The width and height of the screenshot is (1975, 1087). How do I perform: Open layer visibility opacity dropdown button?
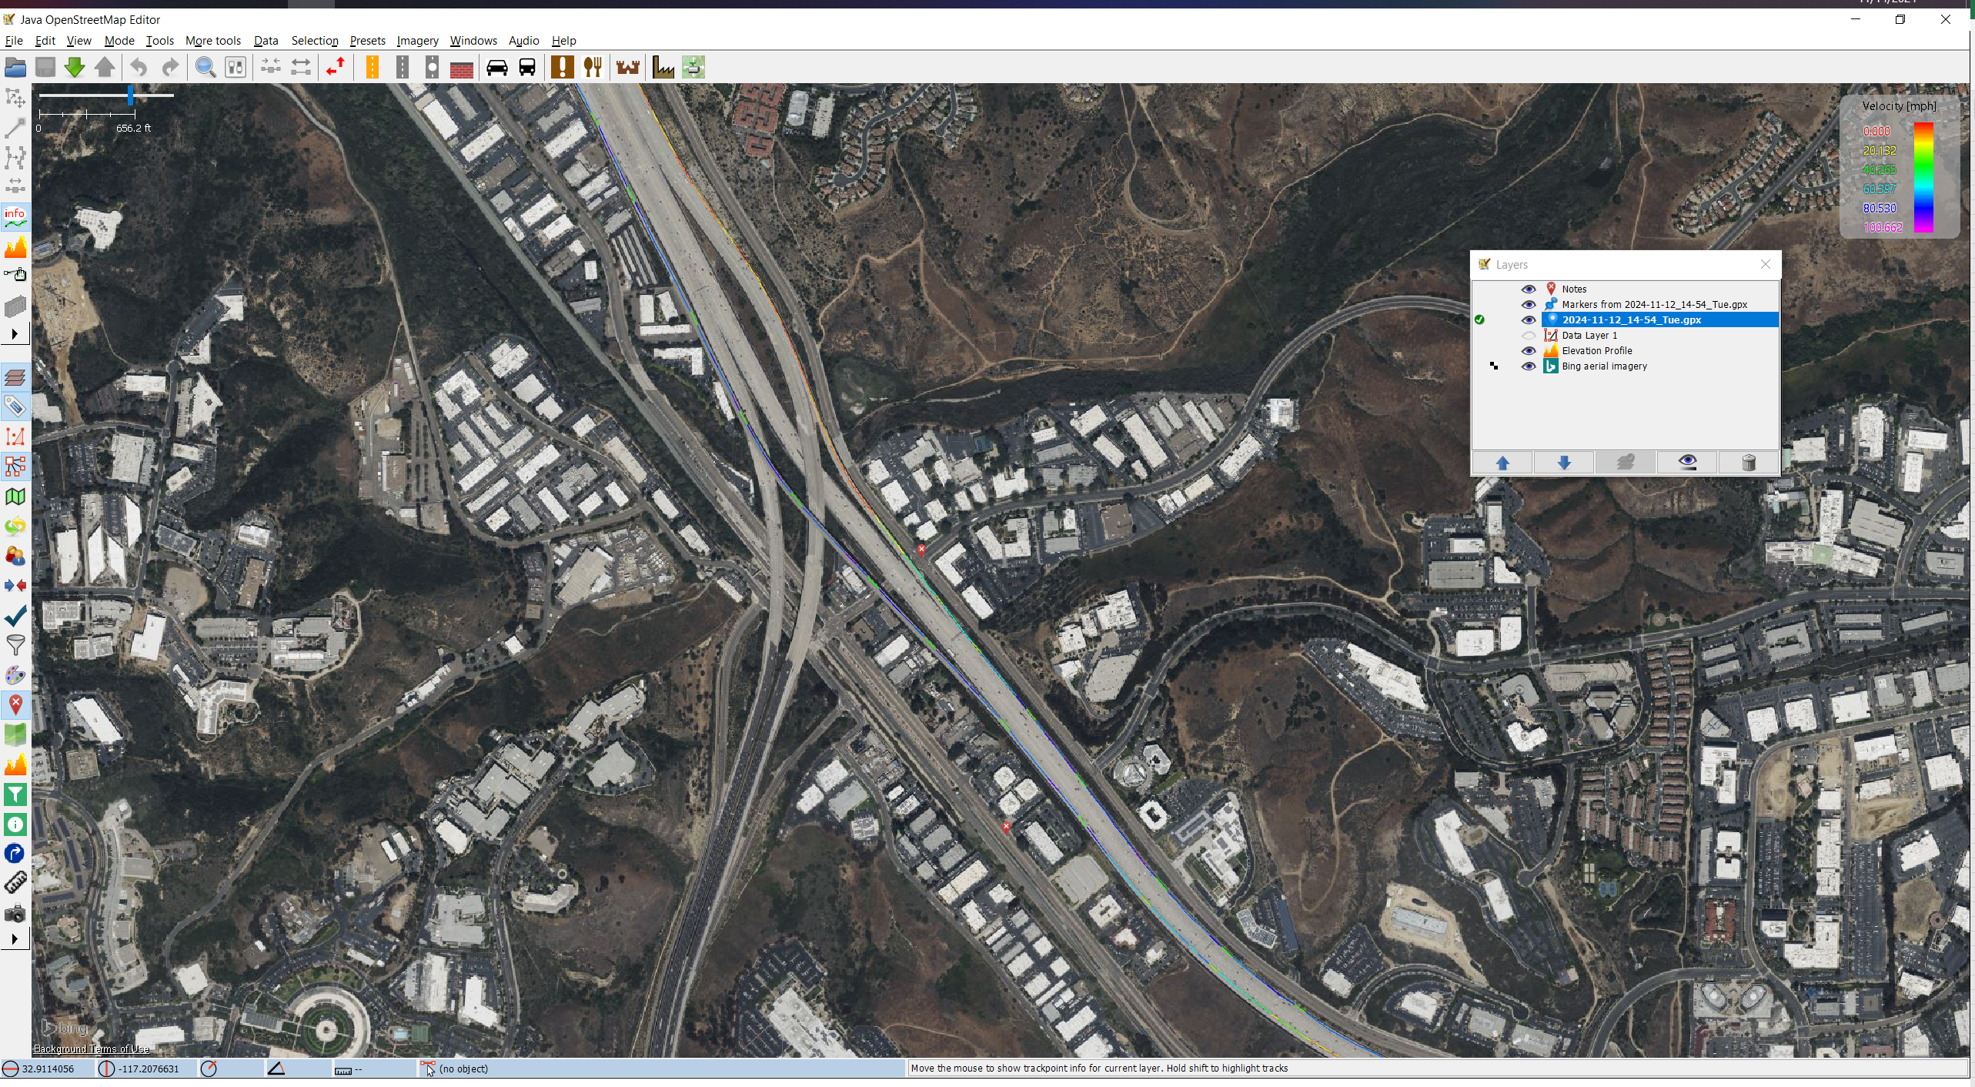(x=1687, y=463)
